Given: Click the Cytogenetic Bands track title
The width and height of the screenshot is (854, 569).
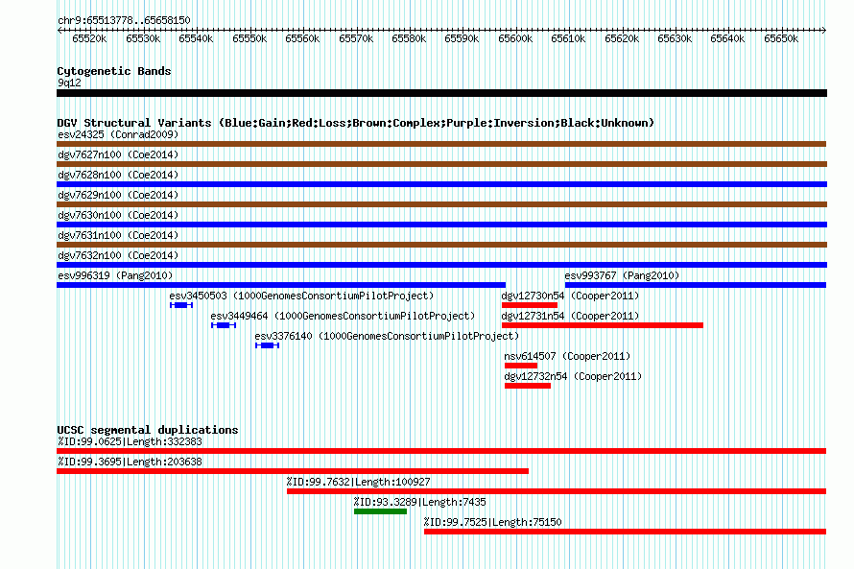Looking at the screenshot, I should point(114,71).
